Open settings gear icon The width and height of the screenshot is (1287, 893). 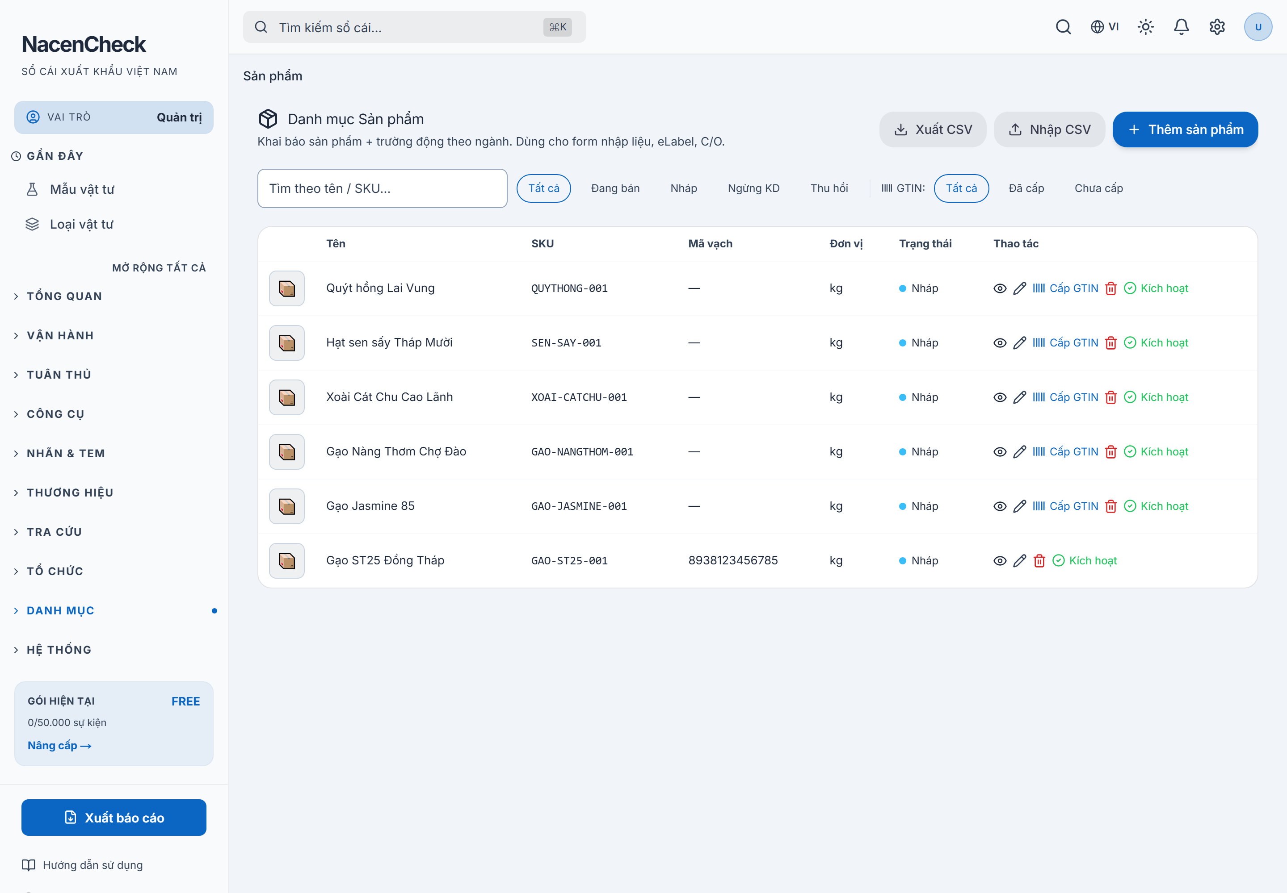point(1217,27)
